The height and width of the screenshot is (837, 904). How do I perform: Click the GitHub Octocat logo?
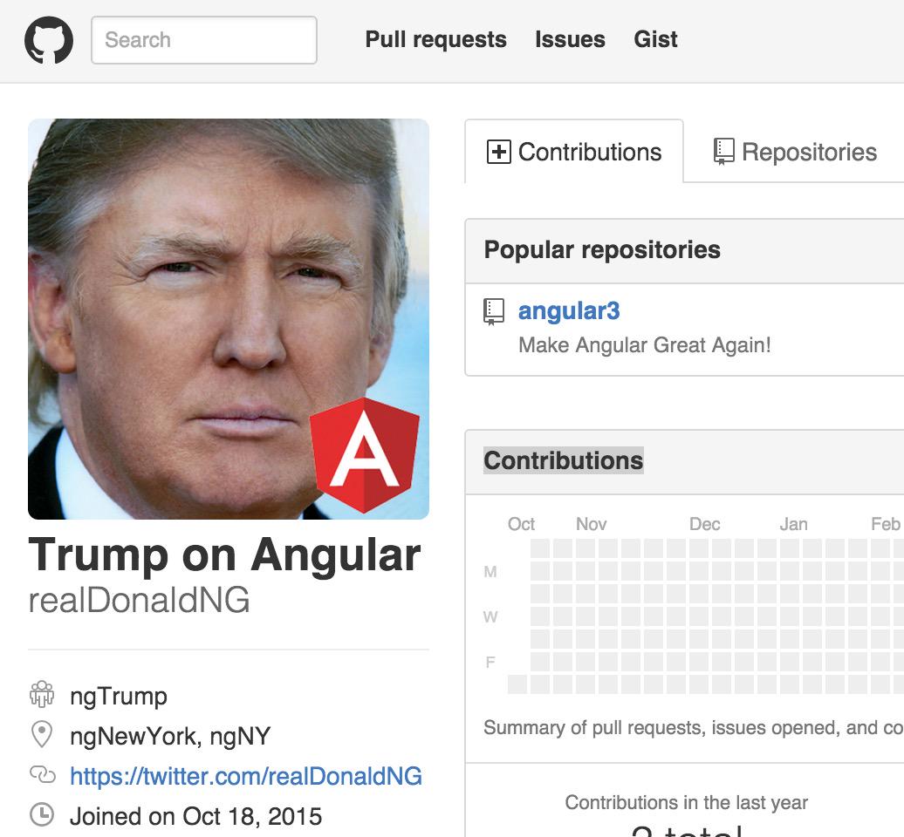click(x=49, y=40)
